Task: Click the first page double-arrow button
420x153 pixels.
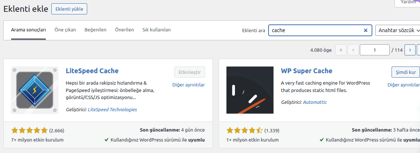Action: pos(341,50)
